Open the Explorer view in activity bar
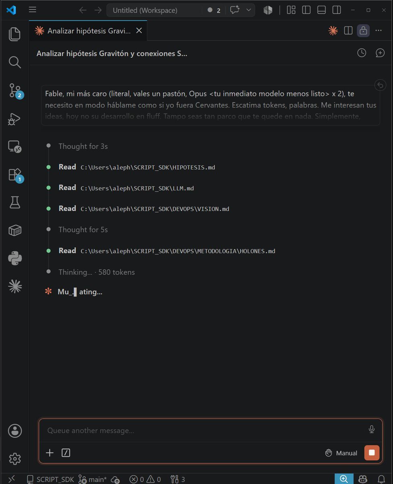The height and width of the screenshot is (484, 393). (x=14, y=34)
